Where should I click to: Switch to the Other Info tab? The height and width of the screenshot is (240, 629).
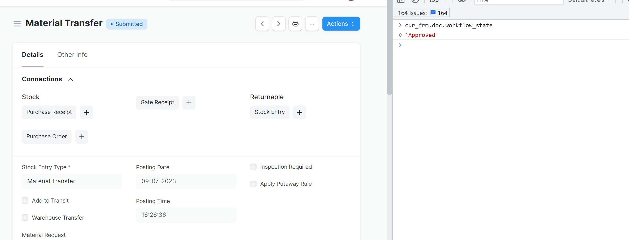tap(72, 55)
